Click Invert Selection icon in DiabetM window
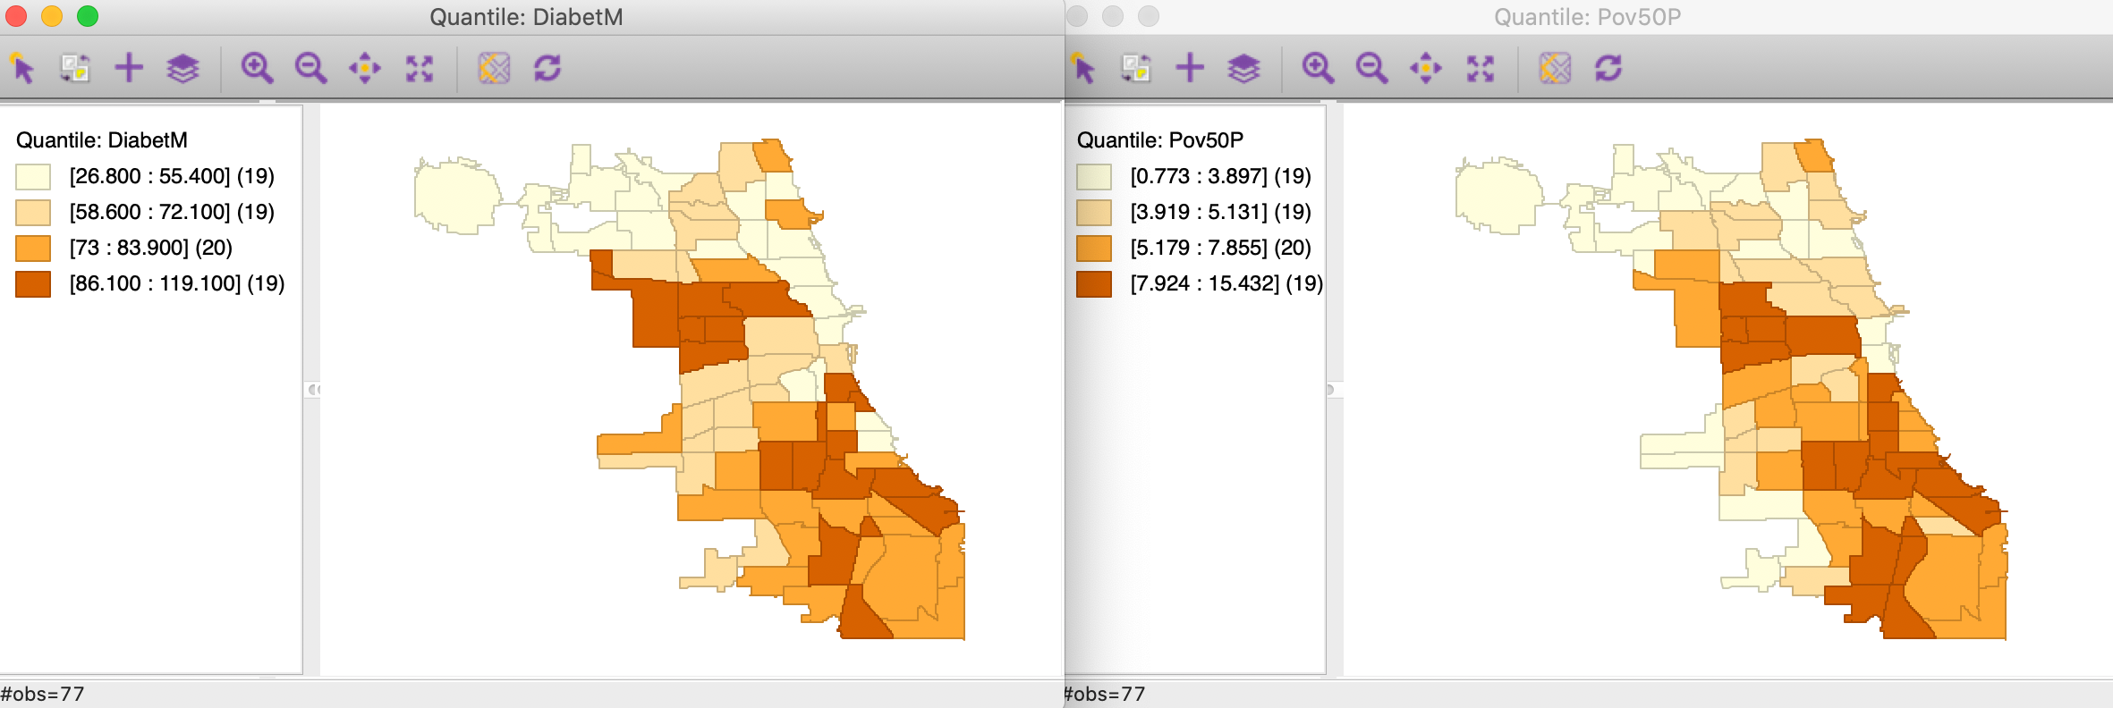Viewport: 2113px width, 708px height. 75,68
